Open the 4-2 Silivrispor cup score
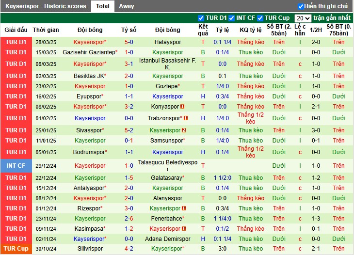The height and width of the screenshot is (255, 354). 129,249
